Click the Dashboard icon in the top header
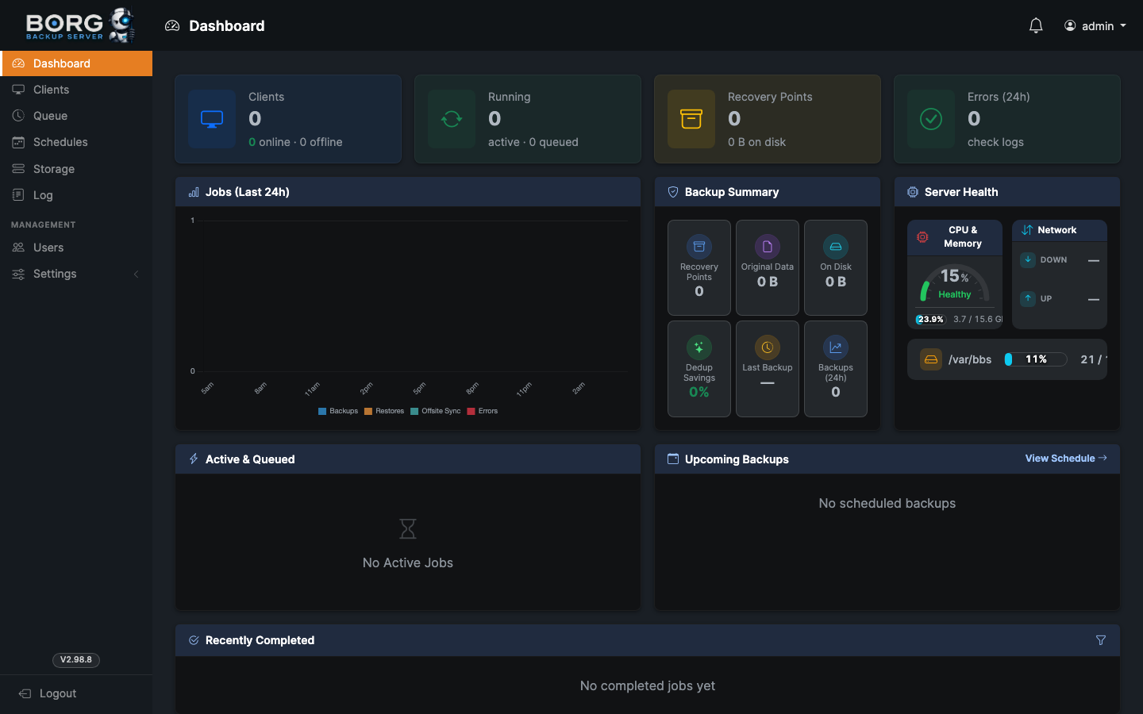 click(x=172, y=26)
